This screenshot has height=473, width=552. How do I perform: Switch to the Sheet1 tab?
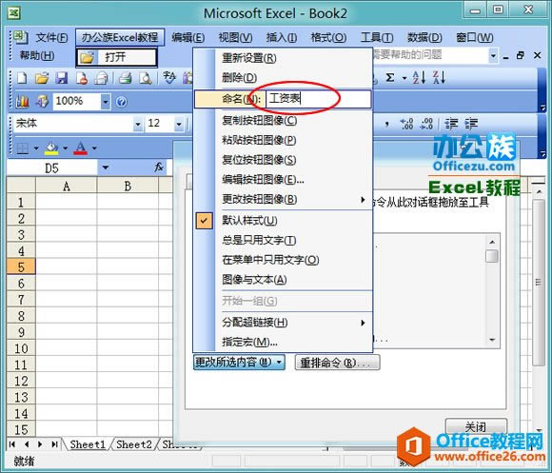click(x=88, y=444)
